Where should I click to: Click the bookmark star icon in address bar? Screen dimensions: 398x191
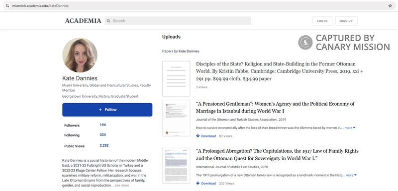(390, 6)
